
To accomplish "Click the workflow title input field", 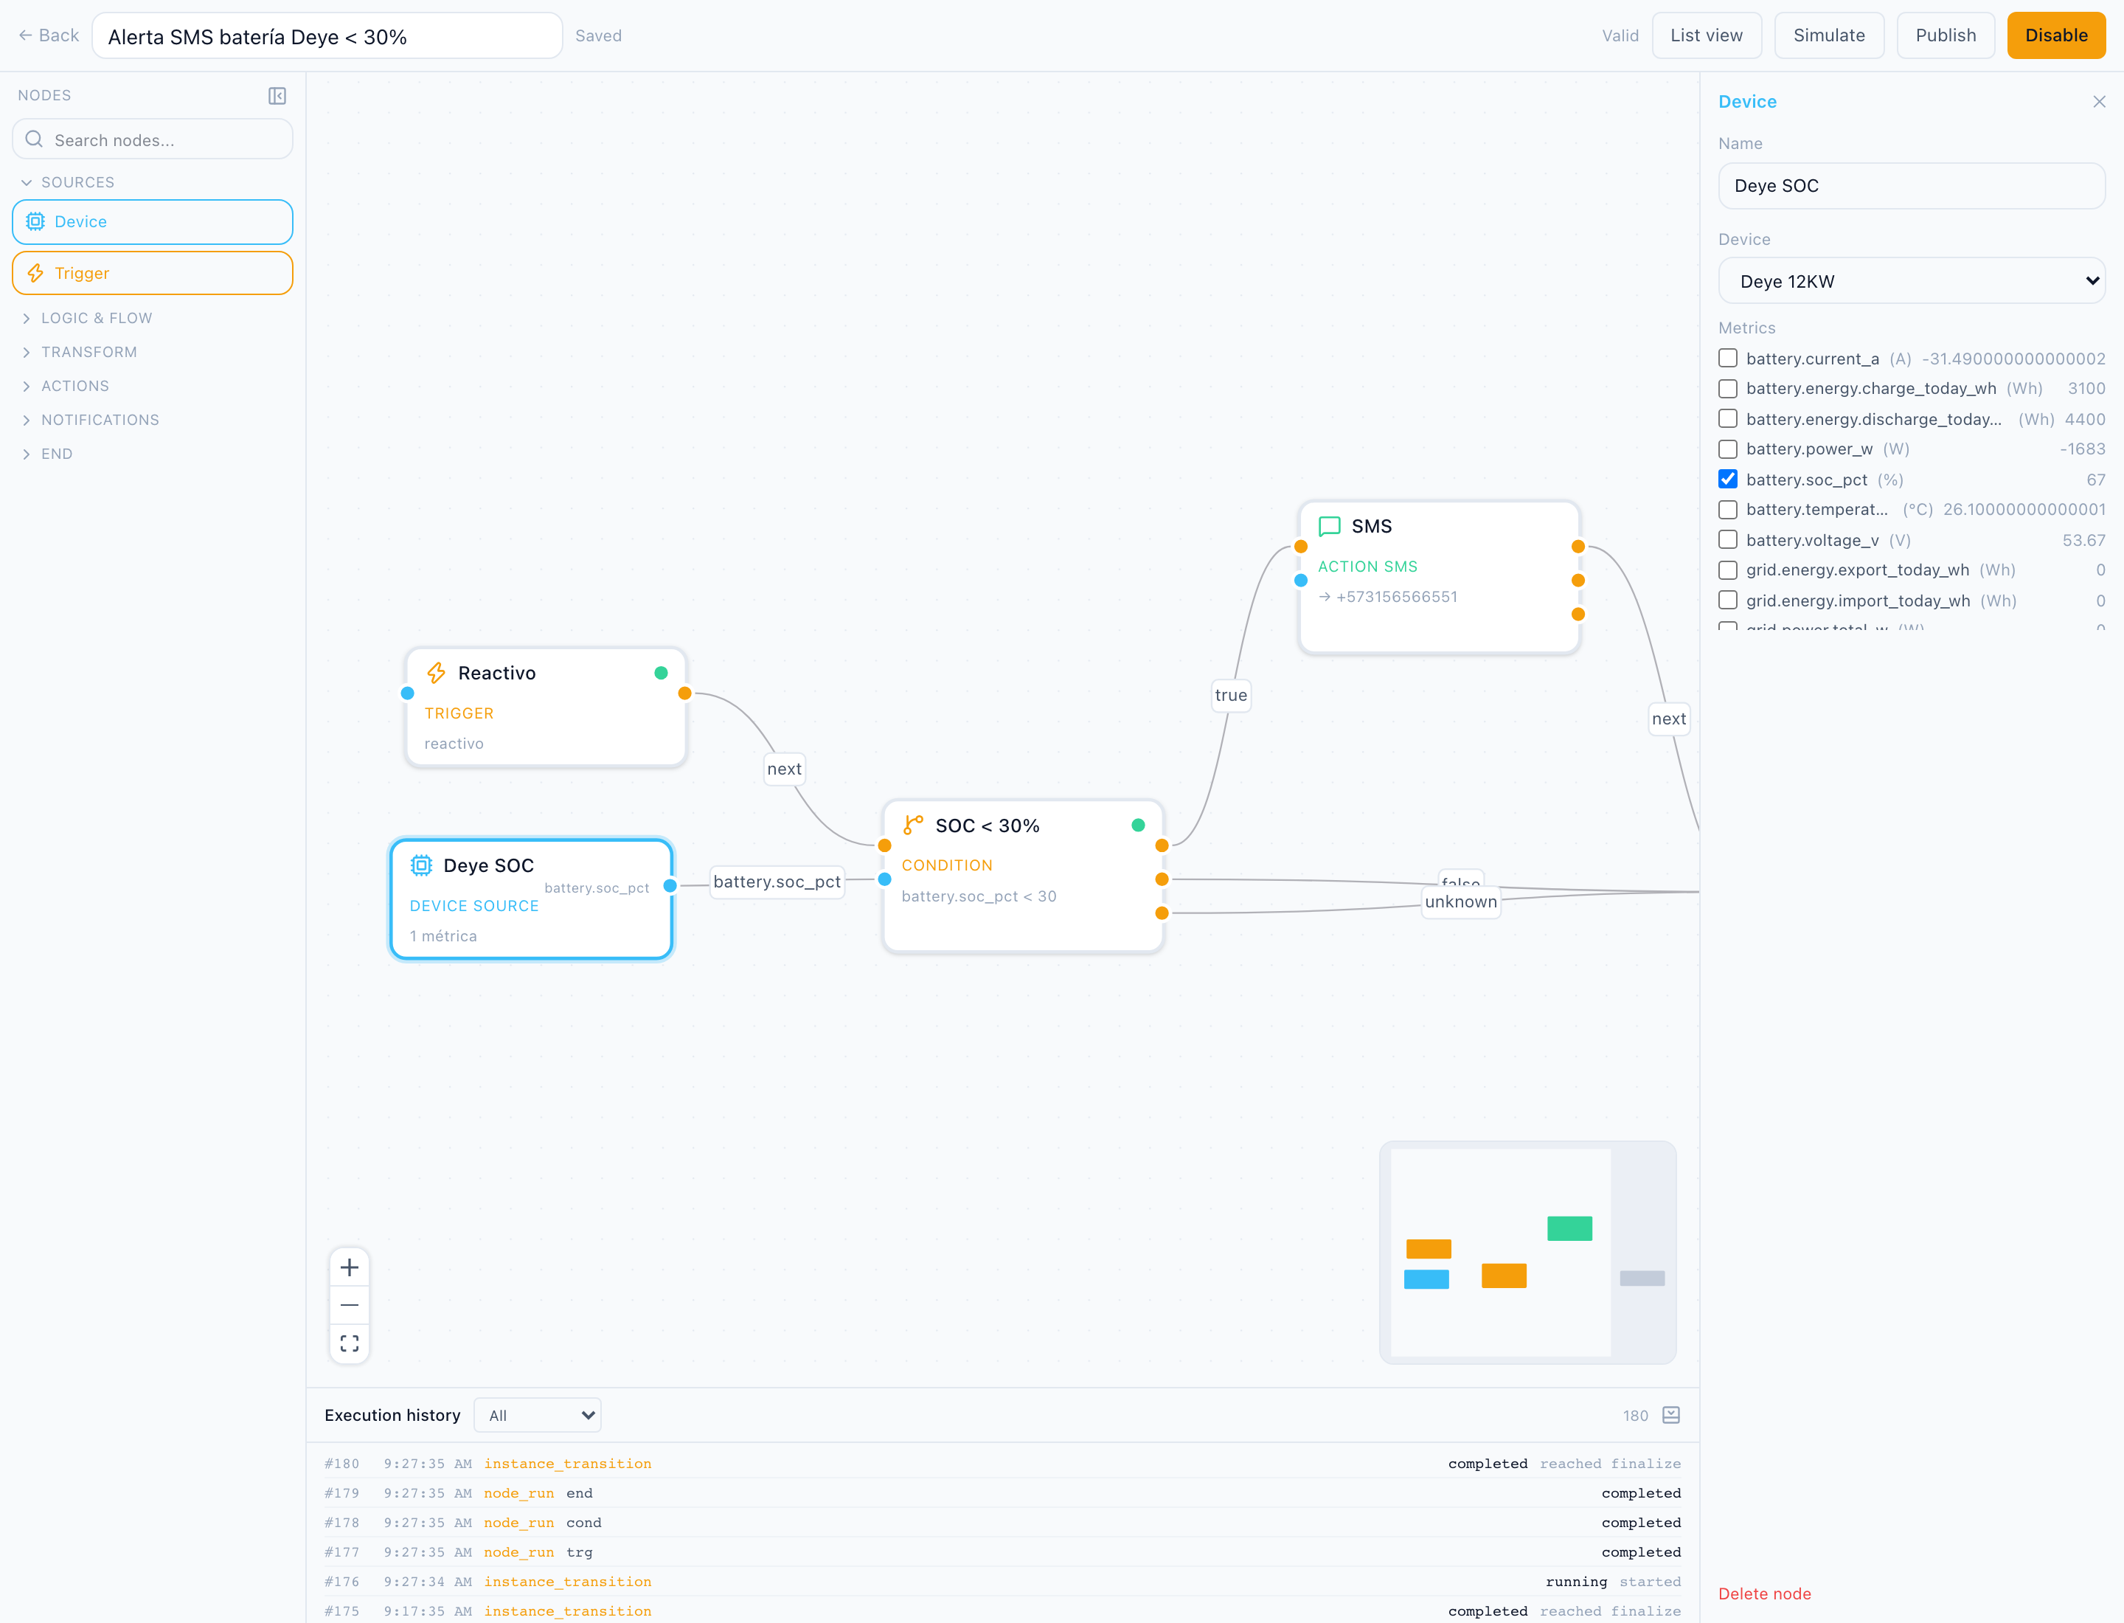I will (327, 35).
